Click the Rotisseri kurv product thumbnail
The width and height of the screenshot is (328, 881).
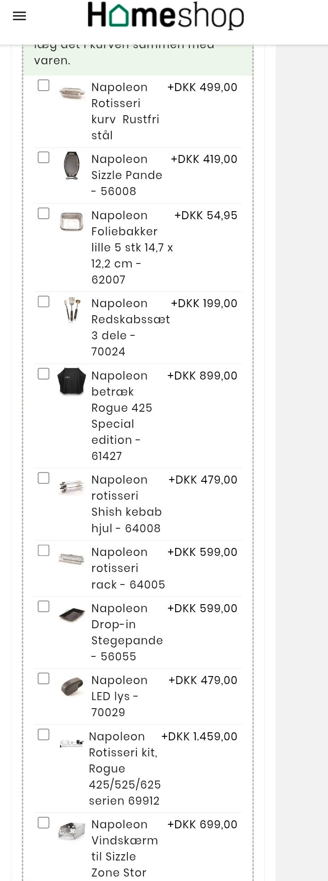click(x=72, y=93)
